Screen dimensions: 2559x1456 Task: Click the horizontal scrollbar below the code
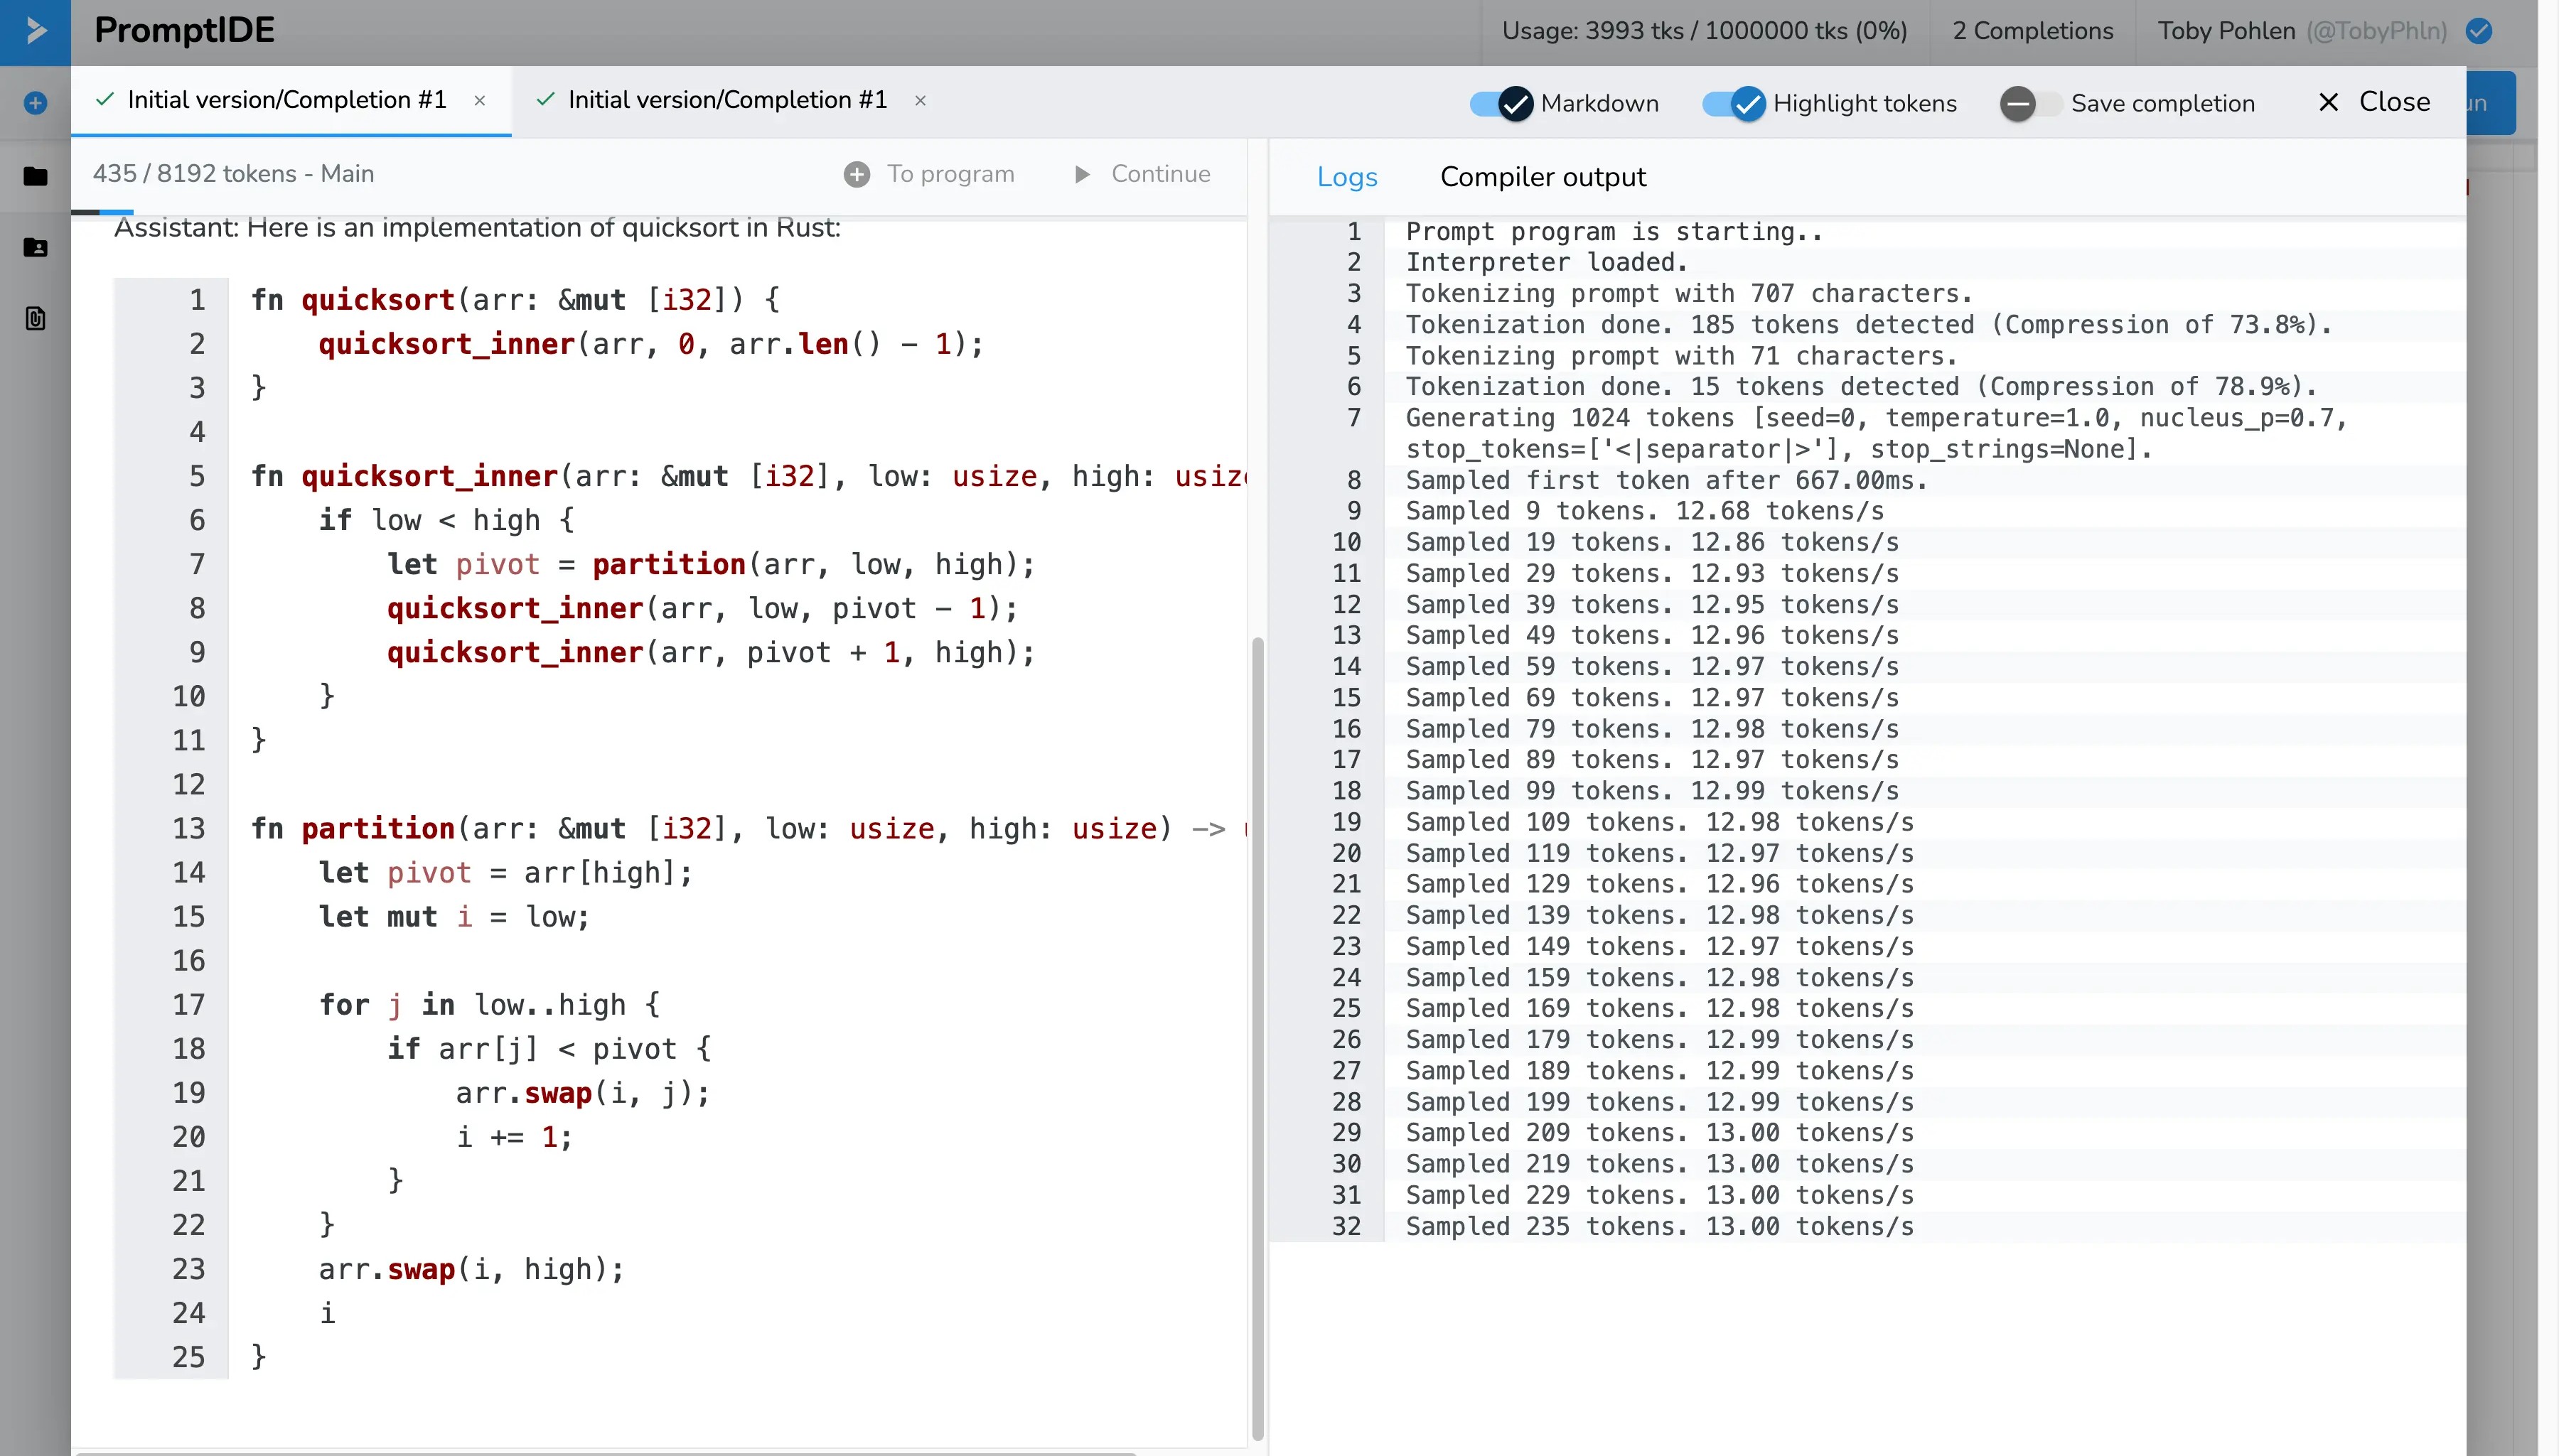click(x=605, y=1452)
